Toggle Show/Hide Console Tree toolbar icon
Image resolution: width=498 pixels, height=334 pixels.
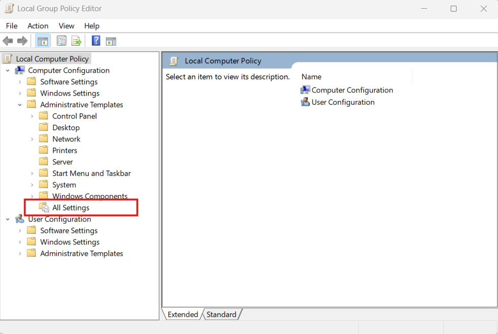tap(42, 41)
